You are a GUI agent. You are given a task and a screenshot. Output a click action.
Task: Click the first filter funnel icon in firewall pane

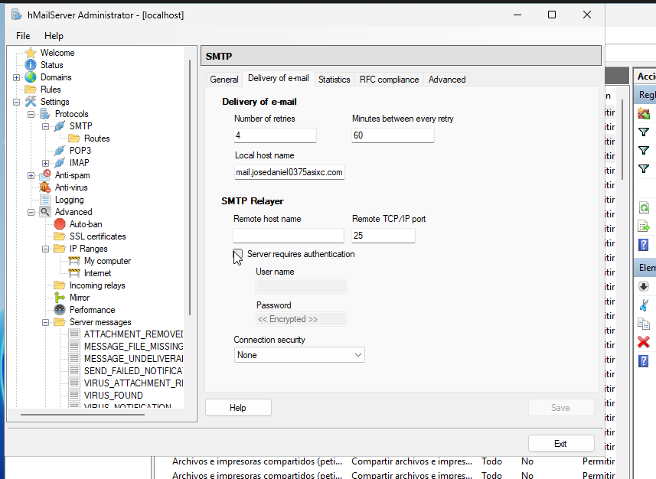644,132
